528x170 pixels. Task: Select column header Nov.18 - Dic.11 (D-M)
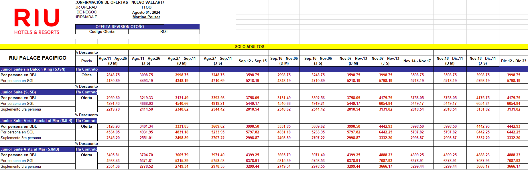pos(450,61)
